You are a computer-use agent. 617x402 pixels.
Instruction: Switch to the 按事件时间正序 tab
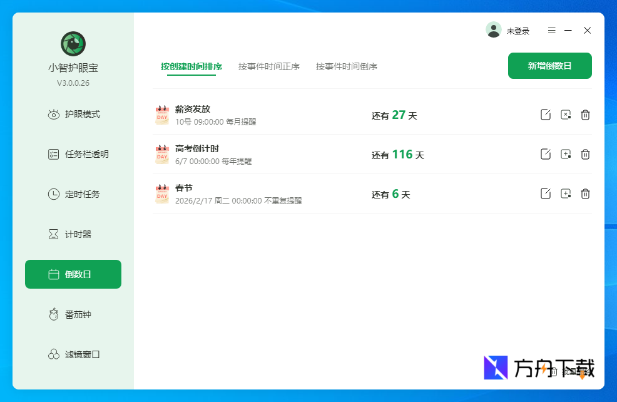tap(269, 66)
